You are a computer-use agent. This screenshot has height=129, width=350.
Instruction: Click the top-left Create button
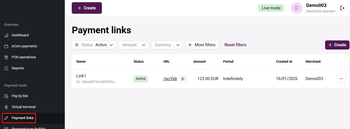tap(87, 8)
